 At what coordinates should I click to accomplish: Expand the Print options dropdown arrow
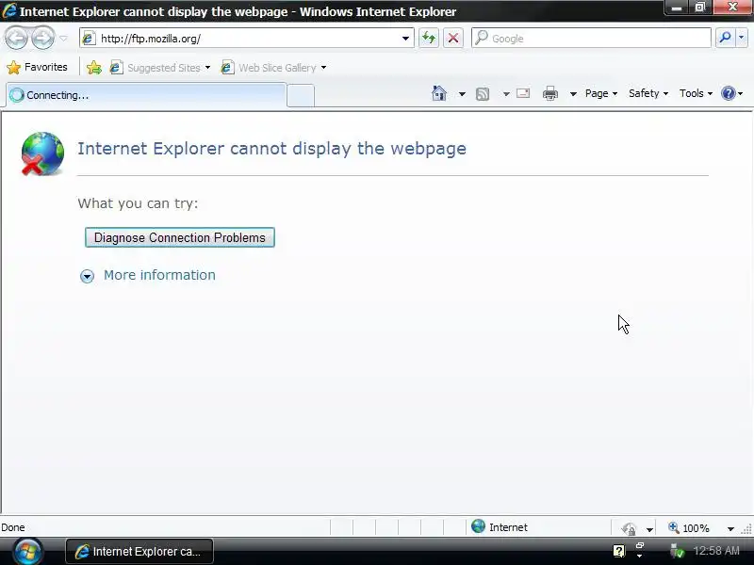point(573,93)
